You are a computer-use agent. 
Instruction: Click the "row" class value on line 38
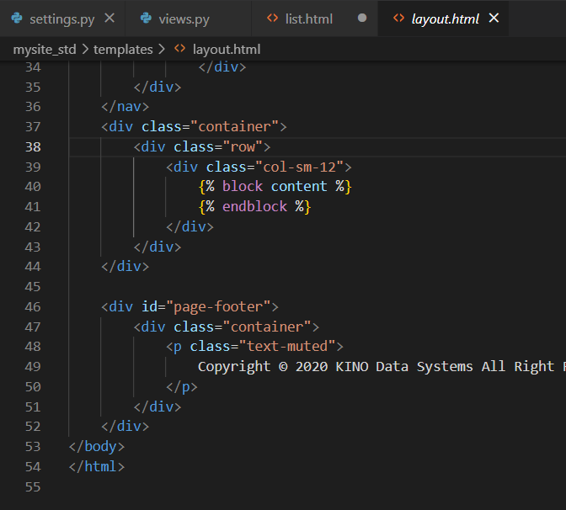(243, 146)
